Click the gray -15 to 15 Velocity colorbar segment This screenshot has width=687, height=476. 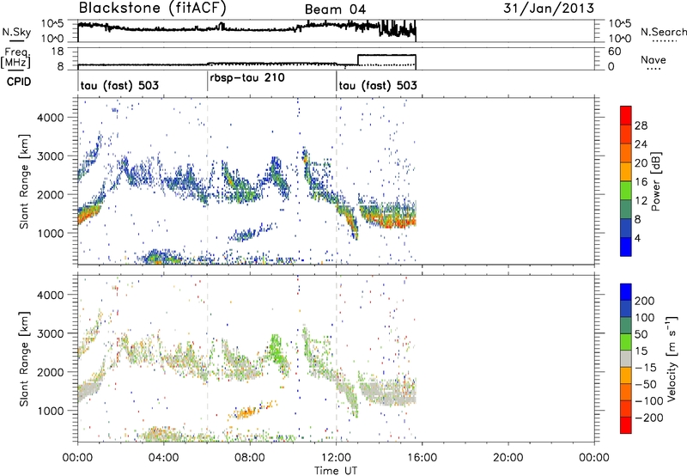626,358
